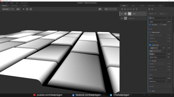Switch to the Viewport tab

pos(5,6)
